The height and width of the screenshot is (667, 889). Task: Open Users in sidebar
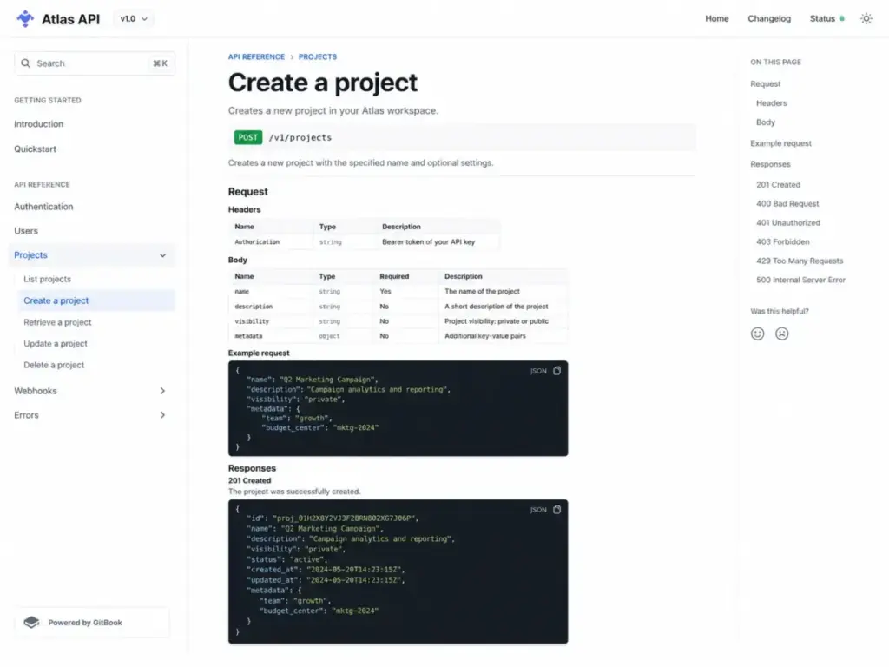[x=26, y=231]
